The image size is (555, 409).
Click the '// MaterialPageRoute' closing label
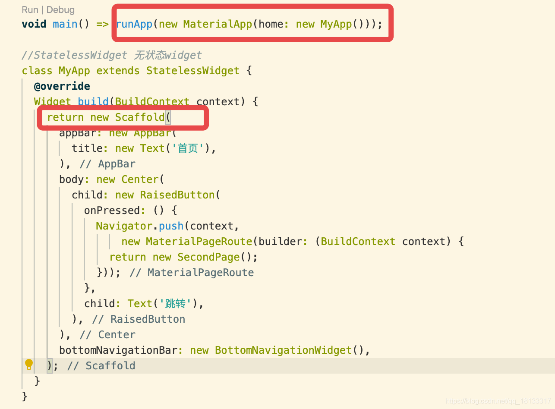tap(192, 272)
